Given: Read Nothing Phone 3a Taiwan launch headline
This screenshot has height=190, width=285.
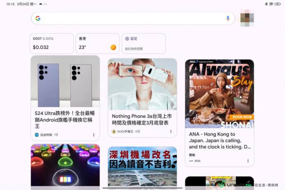Looking at the screenshot, I should pos(142,119).
